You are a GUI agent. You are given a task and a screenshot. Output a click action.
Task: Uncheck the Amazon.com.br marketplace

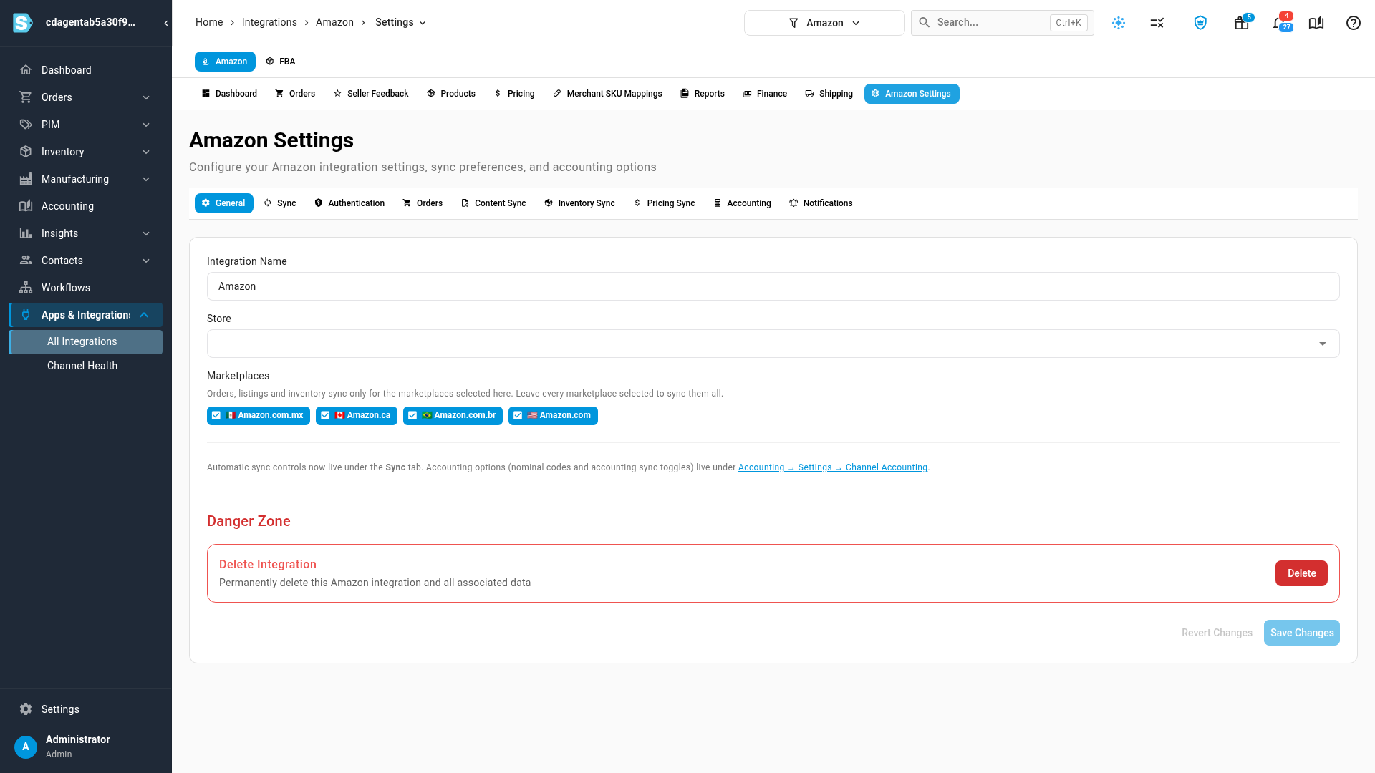pyautogui.click(x=412, y=416)
